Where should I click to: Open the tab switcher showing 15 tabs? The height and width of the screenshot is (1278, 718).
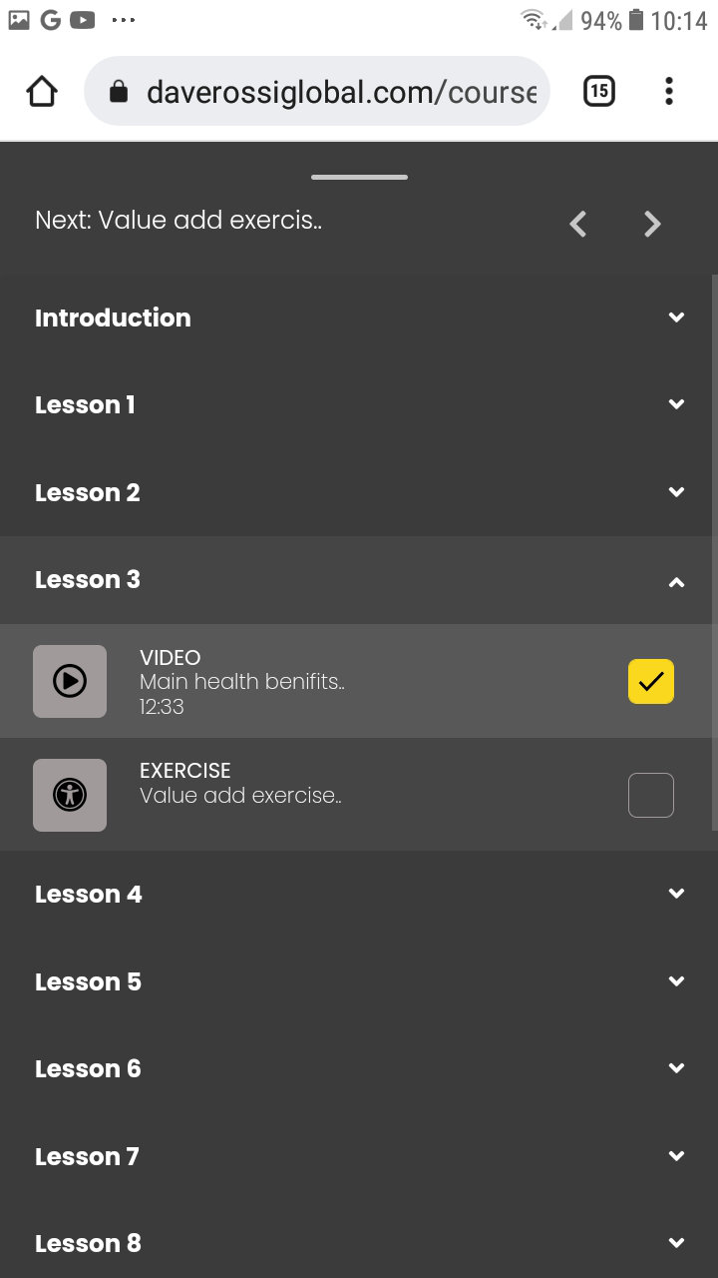(x=598, y=92)
